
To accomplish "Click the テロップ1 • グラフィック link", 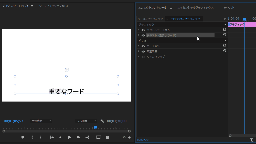I will 185,19.
